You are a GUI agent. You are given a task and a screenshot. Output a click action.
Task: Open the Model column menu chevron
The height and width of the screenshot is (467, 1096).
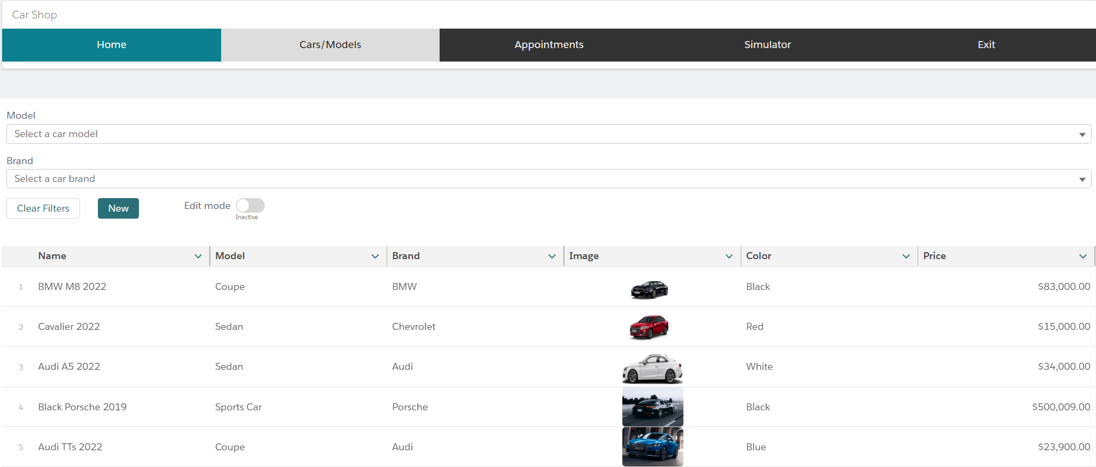tap(375, 256)
